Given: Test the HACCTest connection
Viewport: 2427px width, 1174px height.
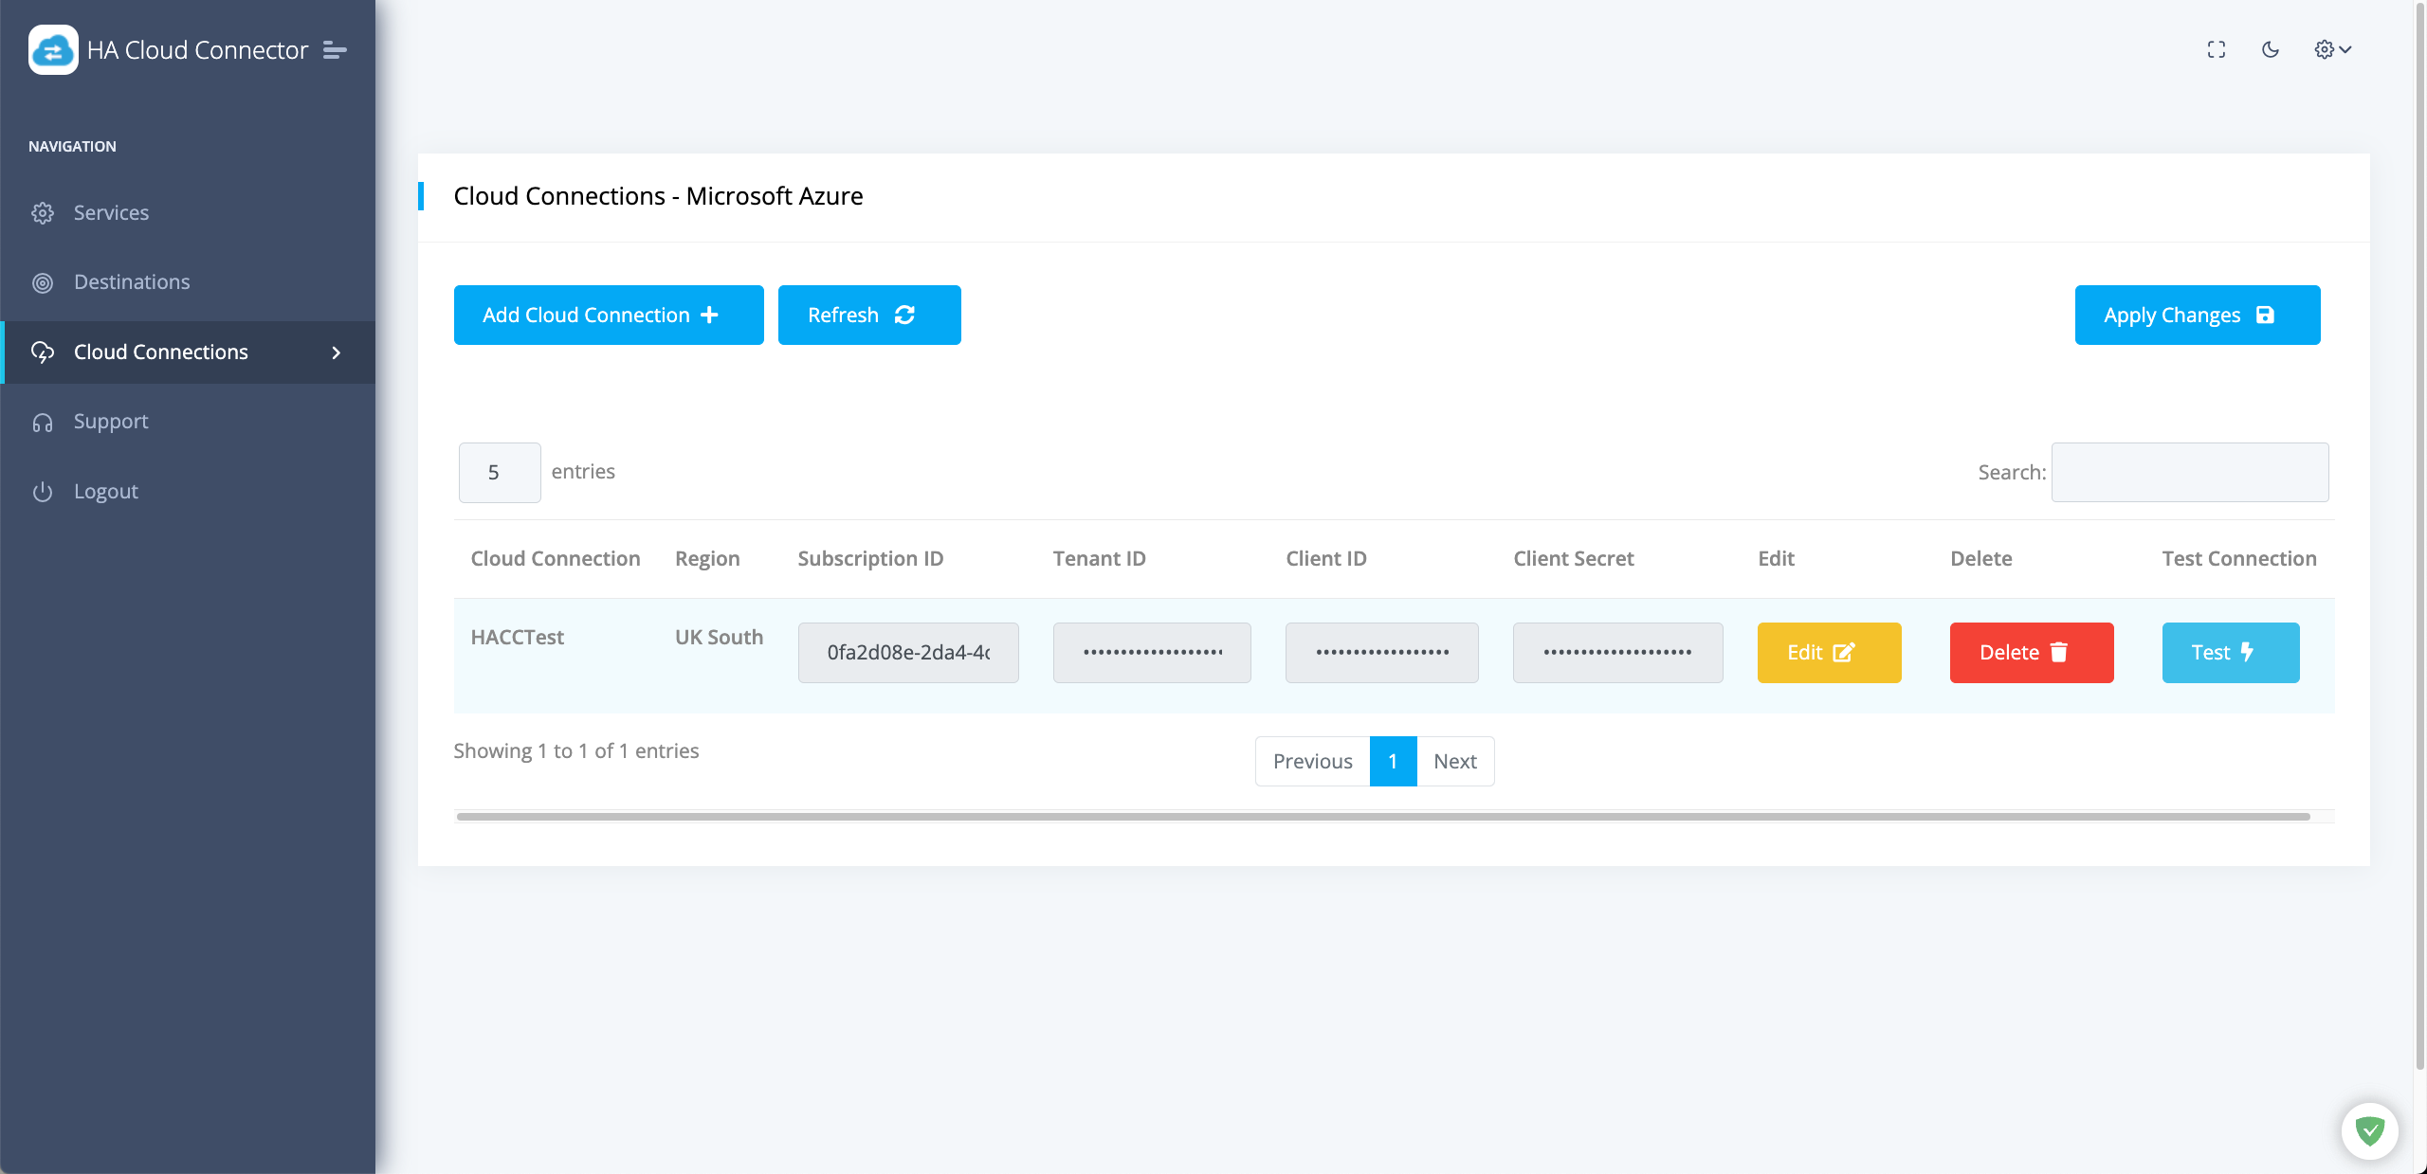Looking at the screenshot, I should (x=2231, y=653).
